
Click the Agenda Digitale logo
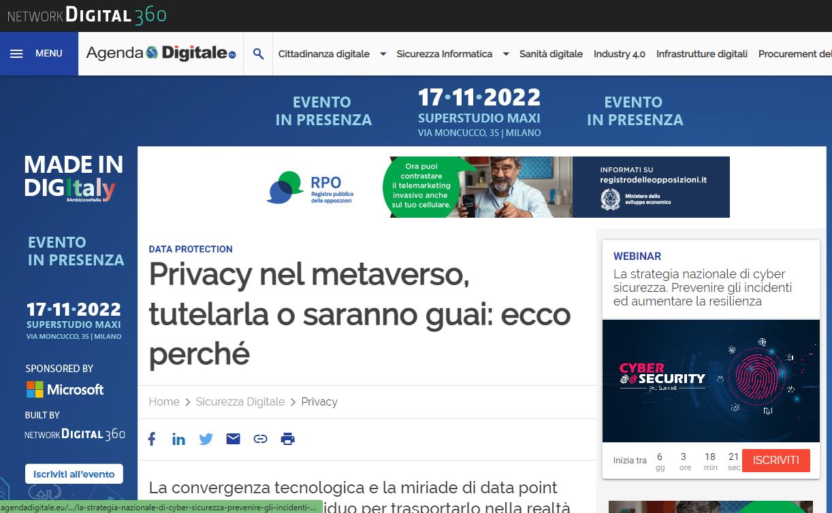[x=161, y=54]
